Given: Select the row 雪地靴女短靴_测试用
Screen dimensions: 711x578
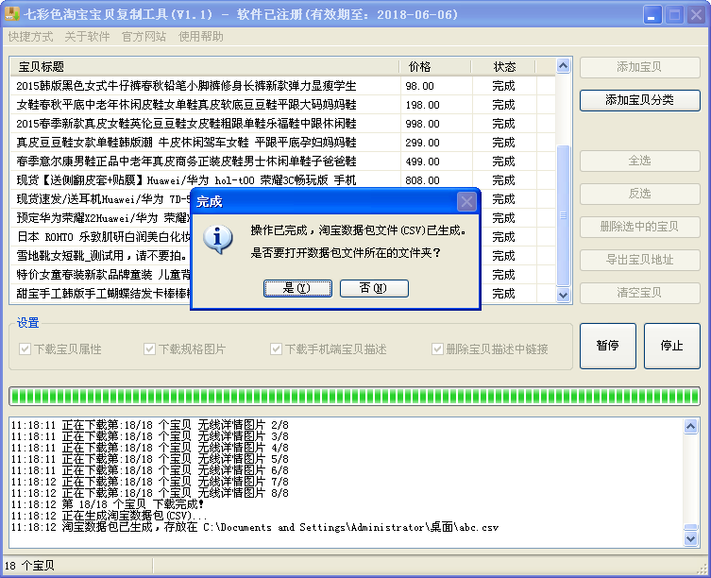Looking at the screenshot, I should point(101,256).
